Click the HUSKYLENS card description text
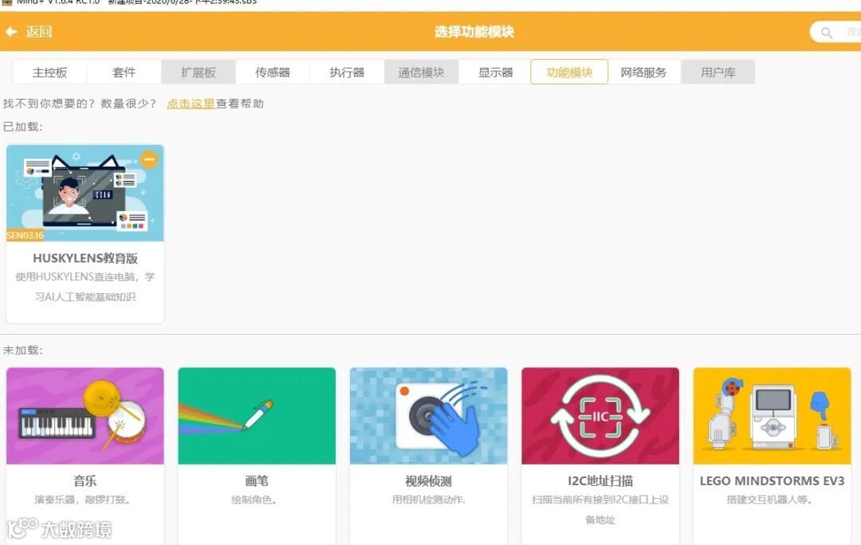Viewport: 861px width, 545px height. (85, 287)
